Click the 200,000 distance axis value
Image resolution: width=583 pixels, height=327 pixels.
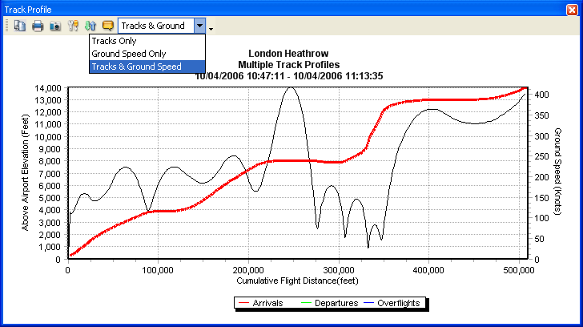coord(248,270)
